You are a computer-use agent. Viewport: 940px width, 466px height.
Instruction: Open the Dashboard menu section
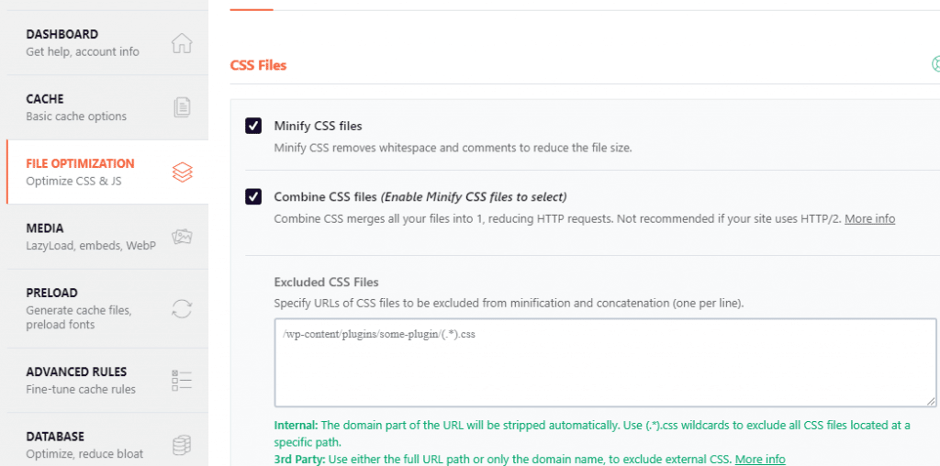[62, 35]
